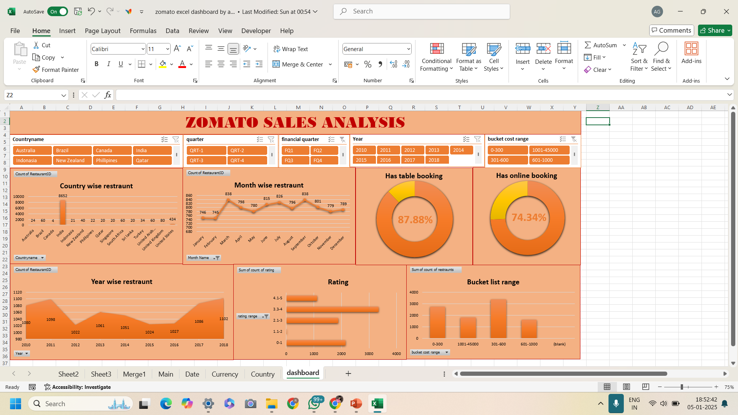Toggle multi-select on Countryname slicer
738x415 pixels.
(x=165, y=139)
